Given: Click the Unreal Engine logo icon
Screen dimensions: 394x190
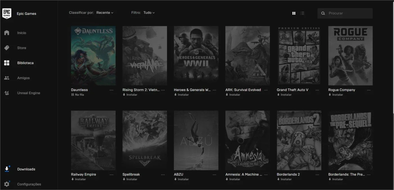Looking at the screenshot, I should click(x=7, y=93).
